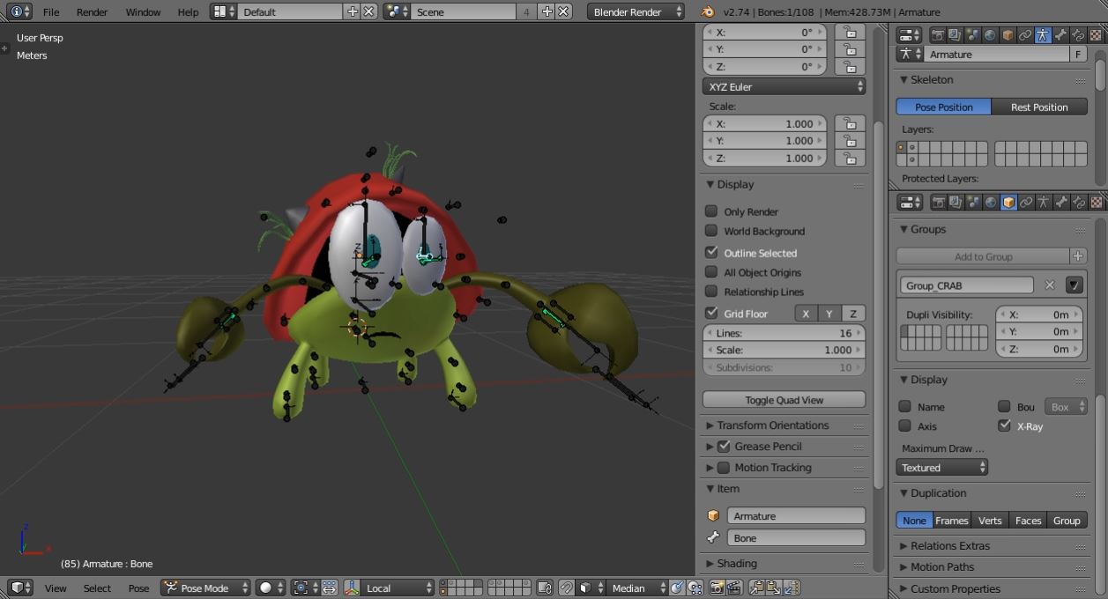Open the XYZ Euler rotation mode dropdown
Image resolution: width=1108 pixels, height=599 pixels.
[784, 87]
